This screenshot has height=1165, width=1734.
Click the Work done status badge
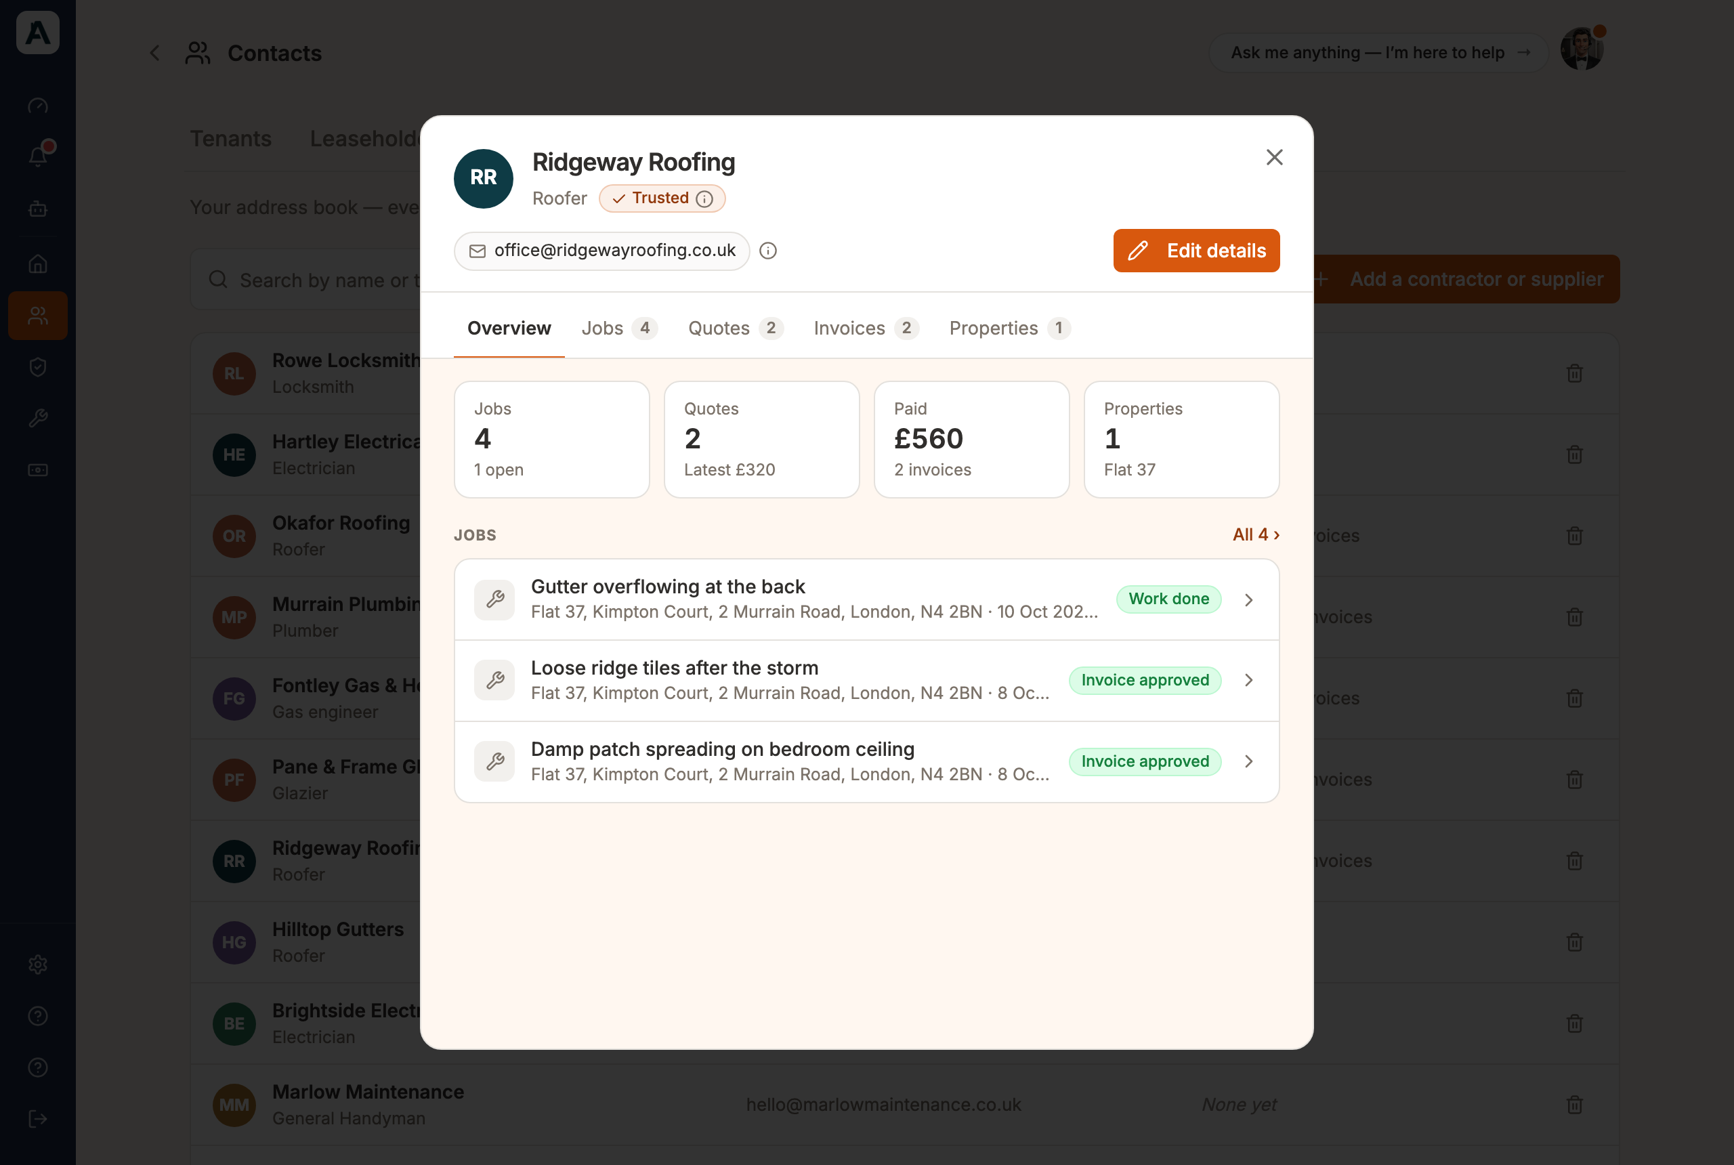point(1168,599)
